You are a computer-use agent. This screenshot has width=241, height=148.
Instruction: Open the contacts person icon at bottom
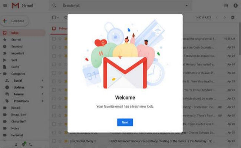point(16,145)
